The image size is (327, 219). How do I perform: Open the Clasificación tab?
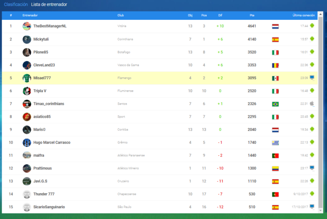coord(16,4)
